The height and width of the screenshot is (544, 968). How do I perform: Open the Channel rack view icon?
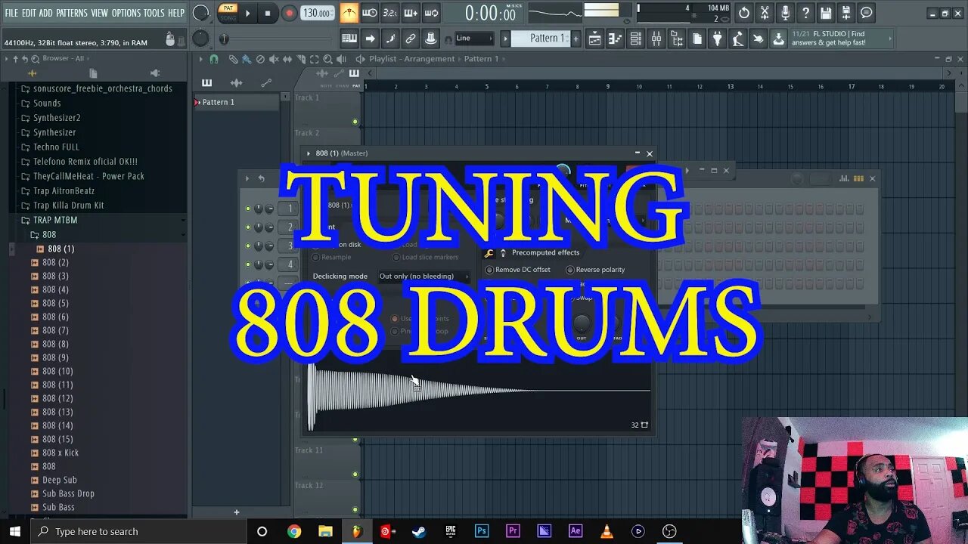coord(635,39)
